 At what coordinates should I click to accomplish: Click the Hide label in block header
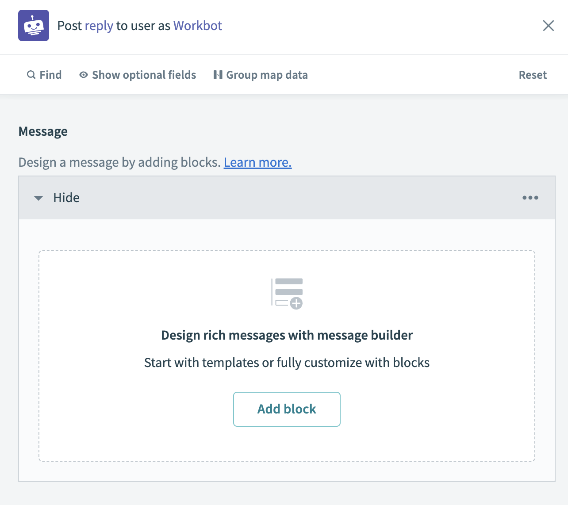click(x=66, y=198)
